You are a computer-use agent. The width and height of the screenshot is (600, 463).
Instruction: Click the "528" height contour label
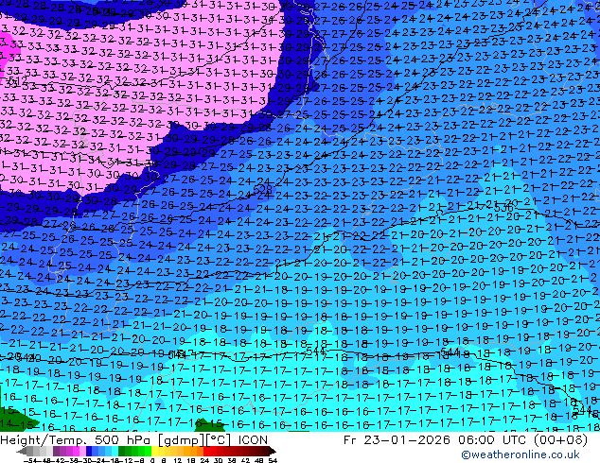point(263,189)
